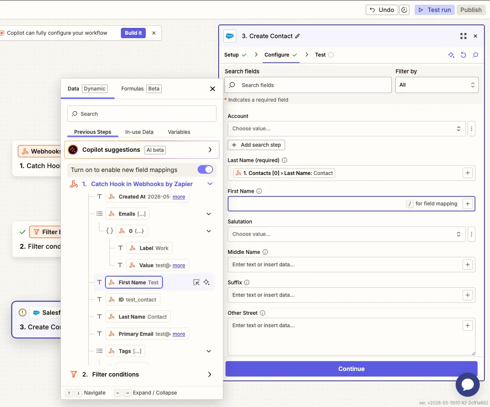Click plus icon in Suffix field

pos(468,295)
